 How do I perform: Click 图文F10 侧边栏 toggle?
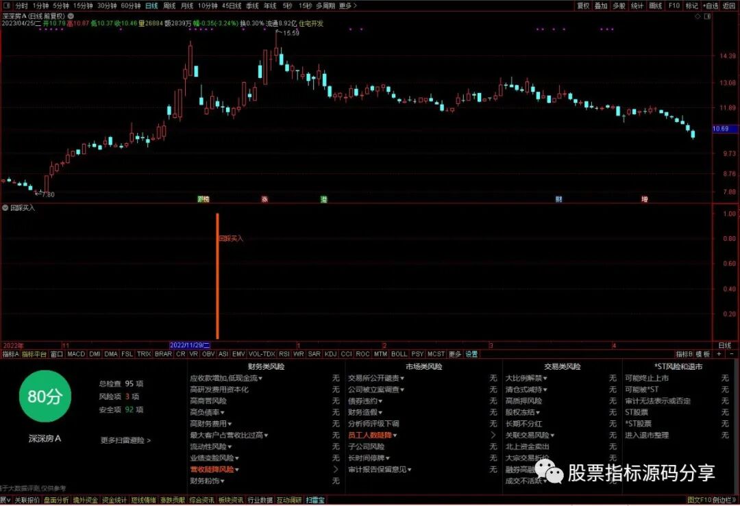[x=712, y=500]
